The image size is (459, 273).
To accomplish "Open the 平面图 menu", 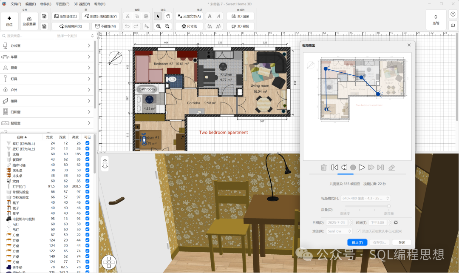I will [x=62, y=4].
